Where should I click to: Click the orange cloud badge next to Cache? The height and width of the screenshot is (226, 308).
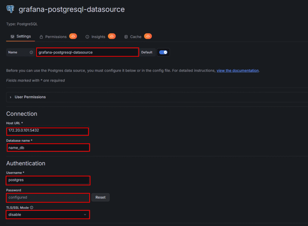148,36
